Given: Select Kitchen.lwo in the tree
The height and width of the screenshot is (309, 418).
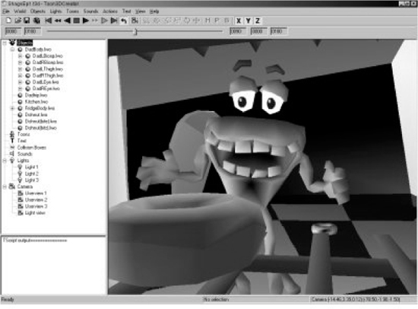Looking at the screenshot, I should click(x=36, y=102).
